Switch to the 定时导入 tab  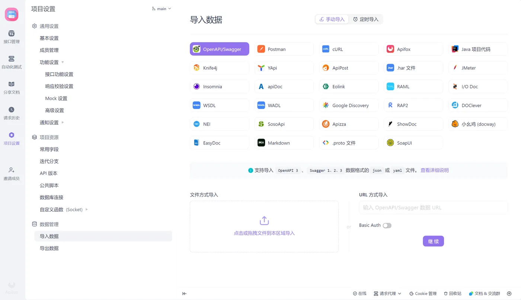click(365, 19)
